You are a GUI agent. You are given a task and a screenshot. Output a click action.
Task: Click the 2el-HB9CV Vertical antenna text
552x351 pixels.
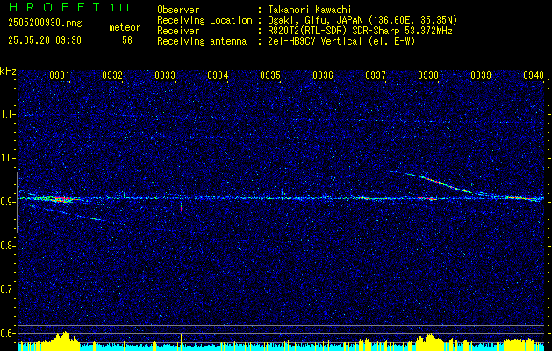click(x=341, y=41)
